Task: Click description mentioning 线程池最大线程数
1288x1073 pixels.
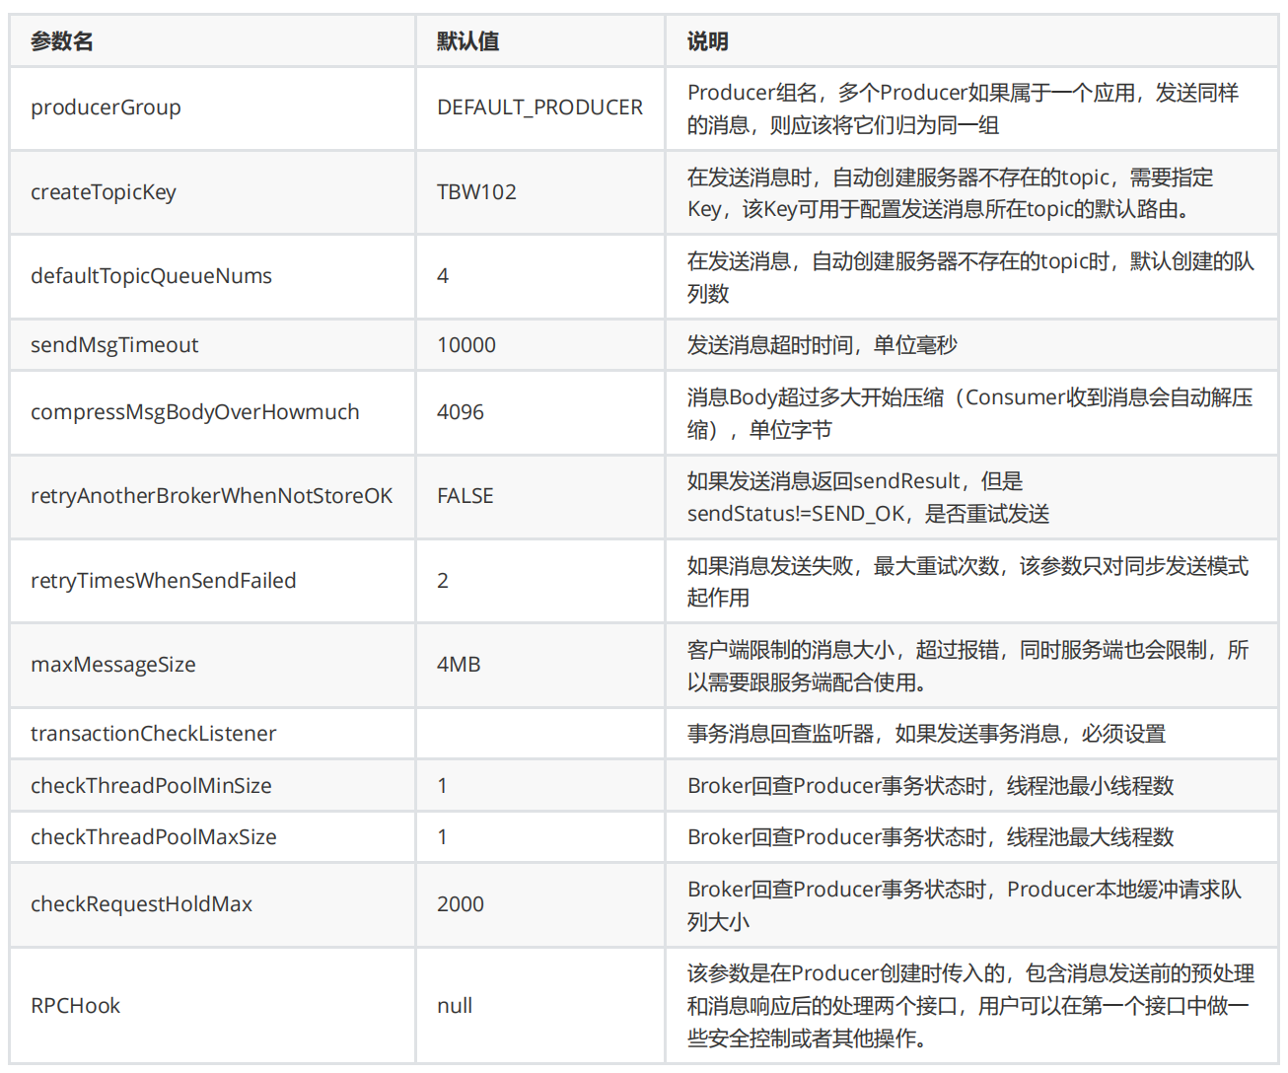Action: (x=930, y=837)
